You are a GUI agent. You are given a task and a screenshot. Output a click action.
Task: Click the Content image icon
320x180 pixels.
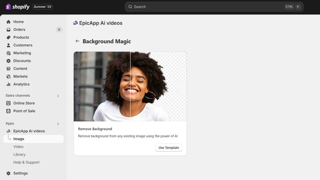click(x=8, y=68)
